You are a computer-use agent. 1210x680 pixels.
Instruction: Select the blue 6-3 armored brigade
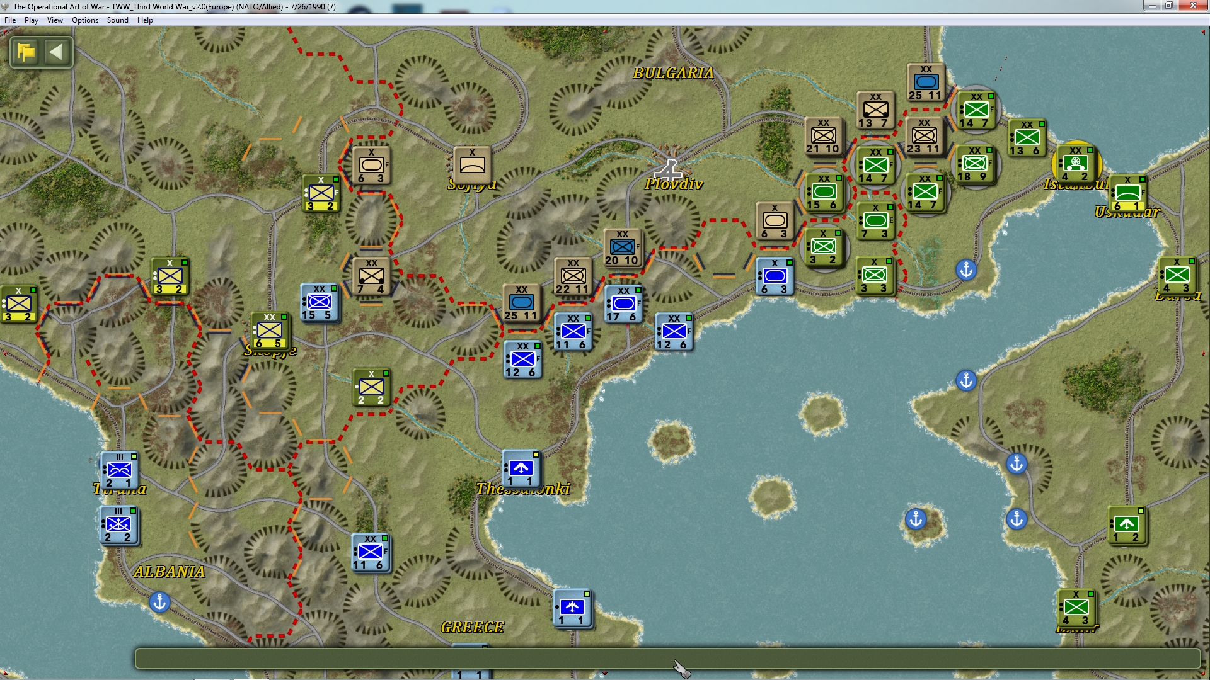point(775,276)
